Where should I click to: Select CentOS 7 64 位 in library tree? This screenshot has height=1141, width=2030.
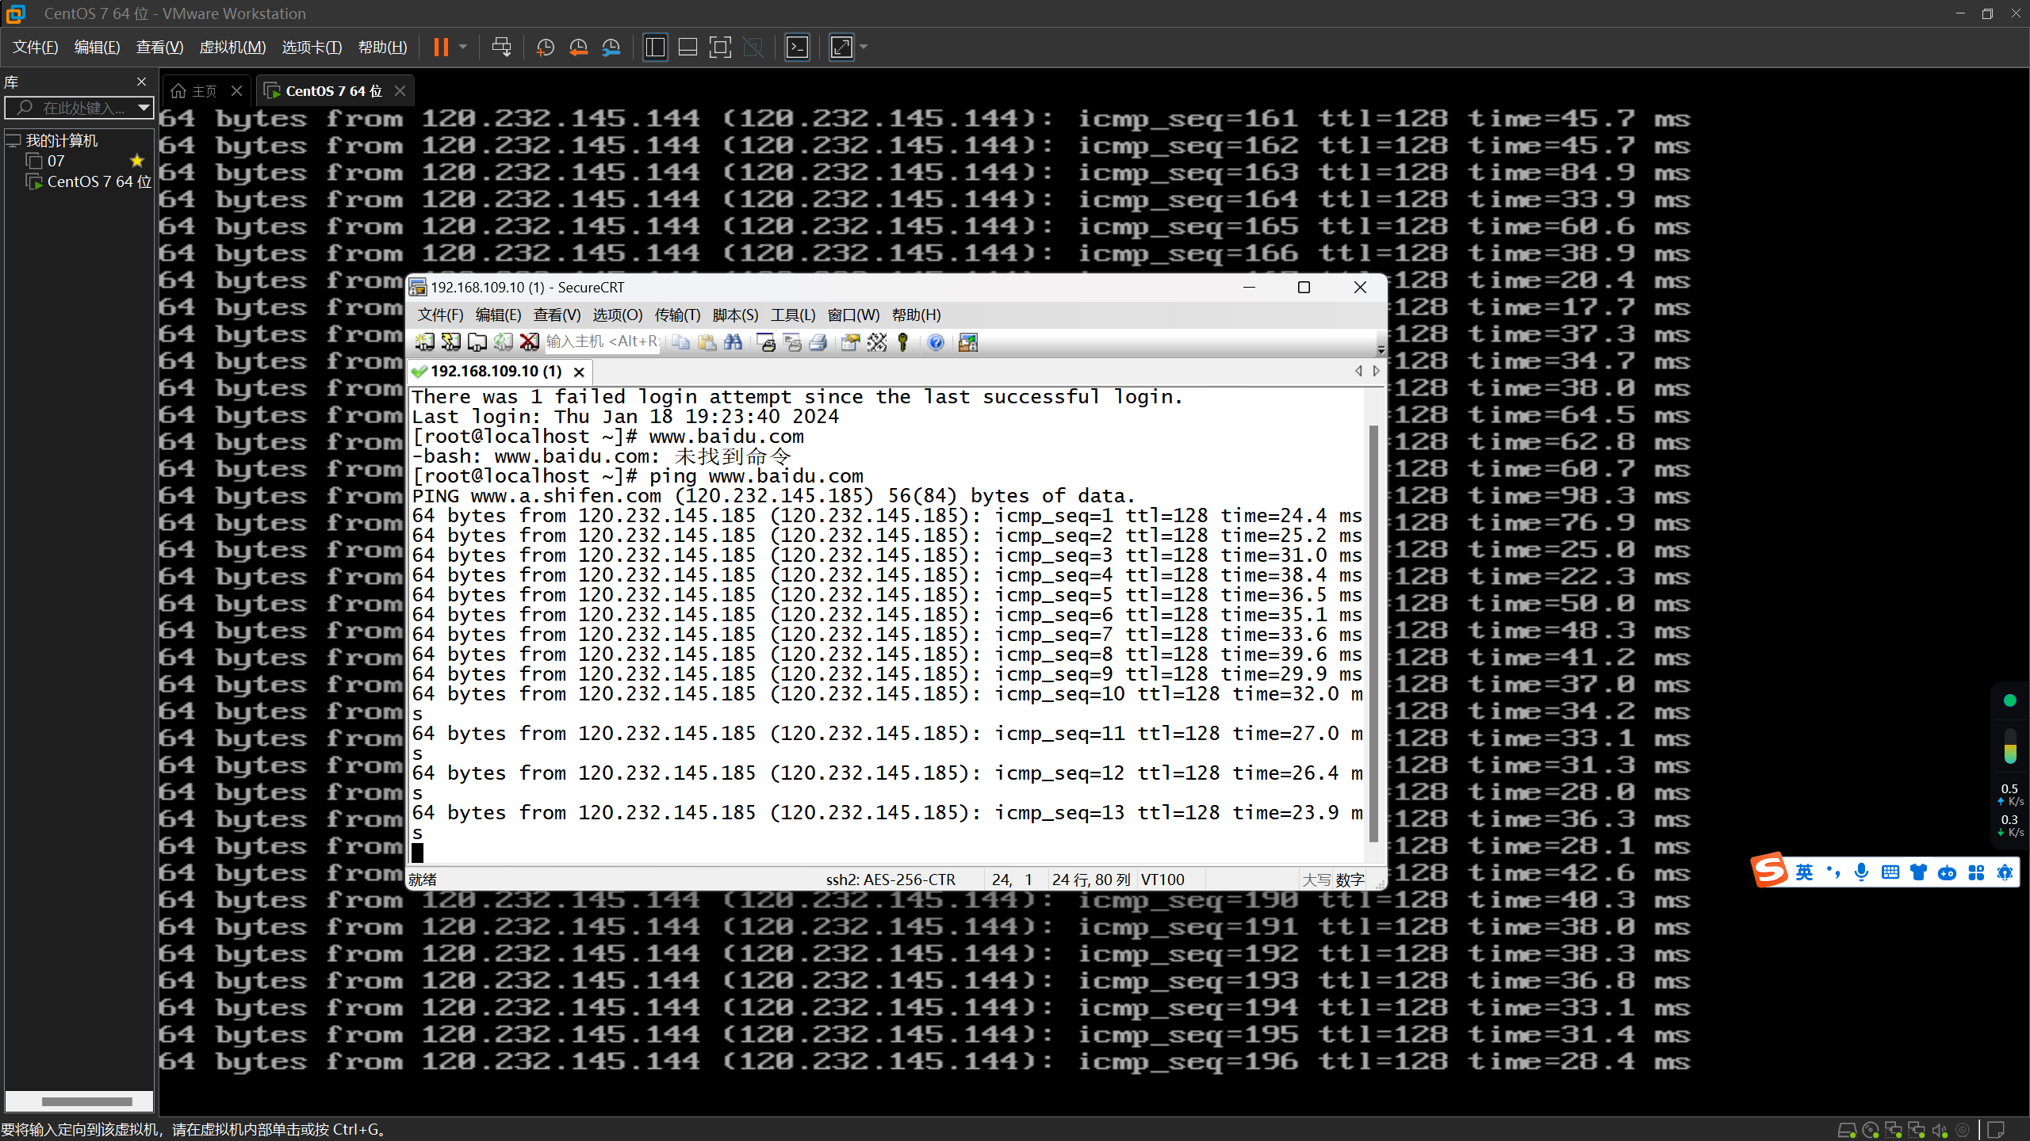89,181
